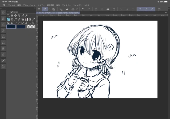Open the レイヤー menu
Viewport: 170px width, 119px height.
(41, 5)
